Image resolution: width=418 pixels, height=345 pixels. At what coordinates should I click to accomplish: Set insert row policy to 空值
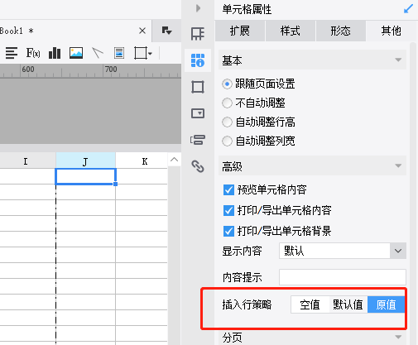[x=310, y=304]
